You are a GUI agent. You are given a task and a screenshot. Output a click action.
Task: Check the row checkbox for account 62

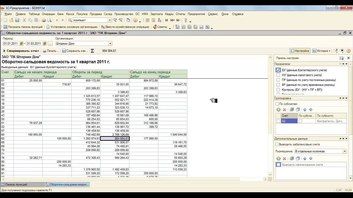tap(278, 121)
